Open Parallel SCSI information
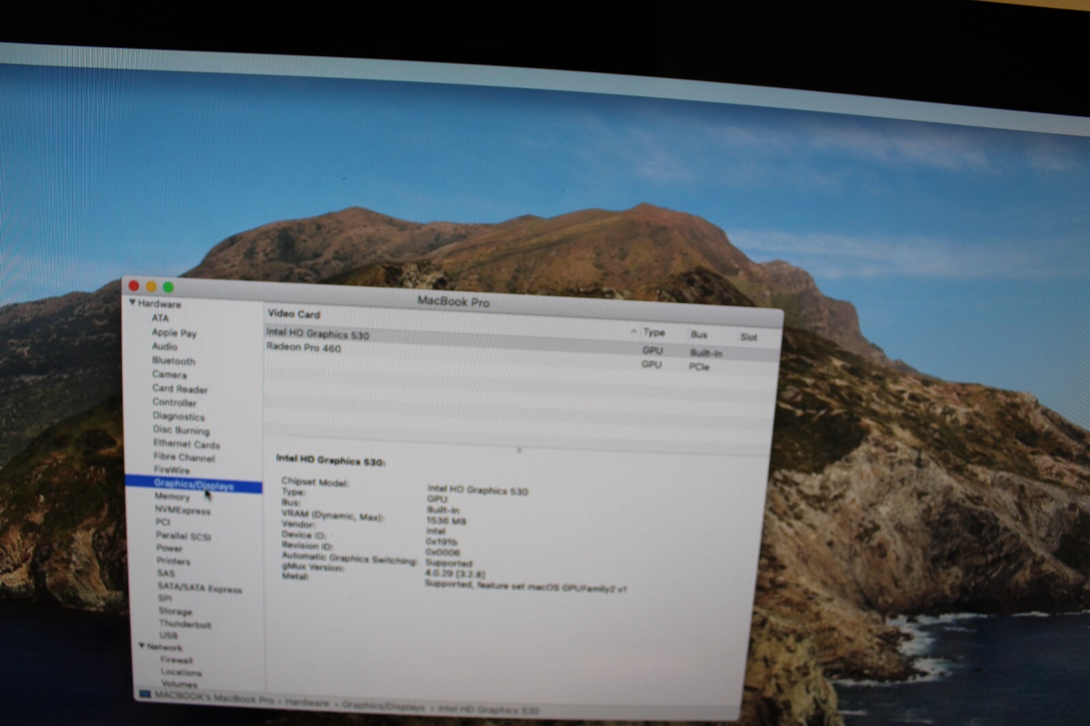Image resolution: width=1090 pixels, height=726 pixels. click(183, 536)
